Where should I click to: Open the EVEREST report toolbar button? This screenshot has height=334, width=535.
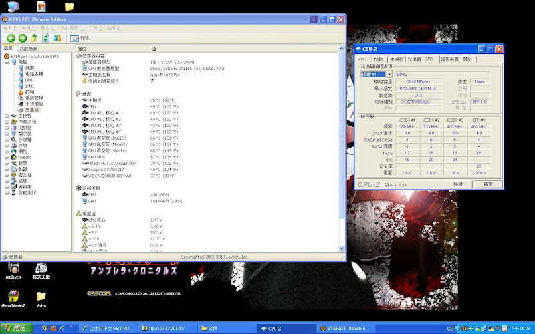click(x=80, y=38)
